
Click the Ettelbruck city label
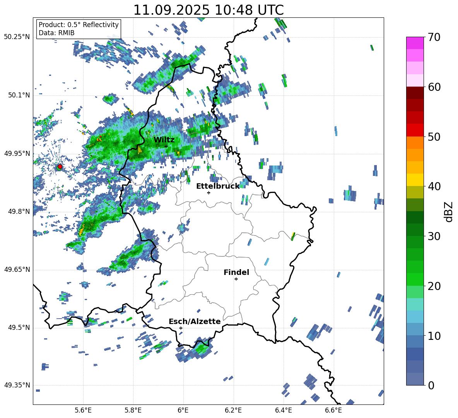(x=218, y=186)
